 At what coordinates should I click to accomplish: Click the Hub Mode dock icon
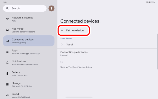7,30
